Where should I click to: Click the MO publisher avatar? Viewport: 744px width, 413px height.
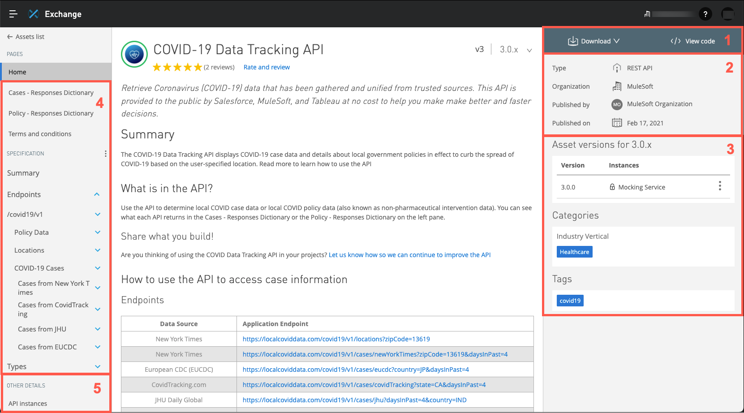tap(617, 104)
